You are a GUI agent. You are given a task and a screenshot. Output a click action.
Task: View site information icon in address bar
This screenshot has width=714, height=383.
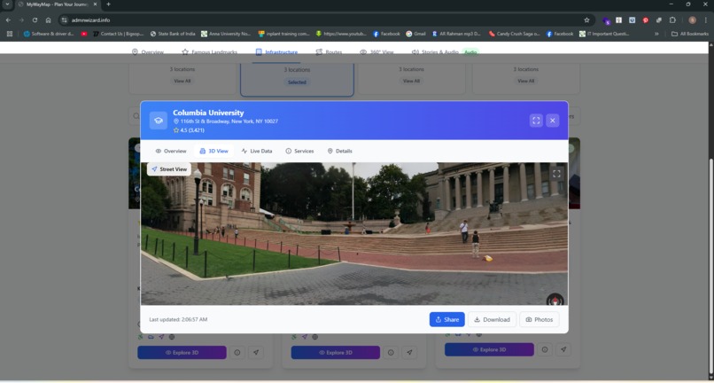(64, 20)
